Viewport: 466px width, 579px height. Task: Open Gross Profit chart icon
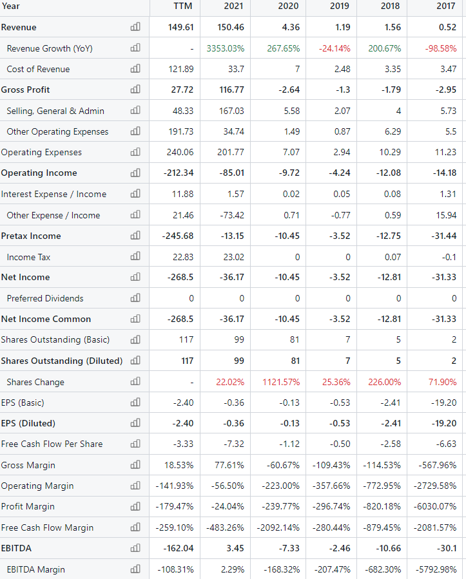click(135, 89)
